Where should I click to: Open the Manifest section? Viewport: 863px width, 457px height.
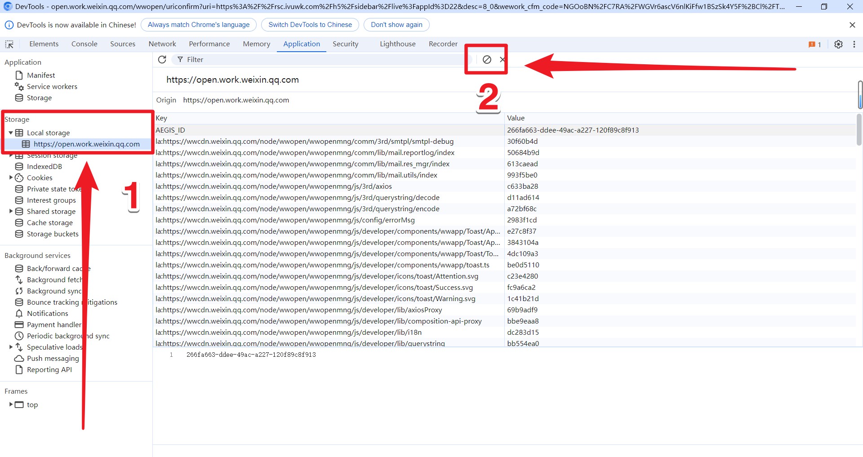pyautogui.click(x=41, y=75)
